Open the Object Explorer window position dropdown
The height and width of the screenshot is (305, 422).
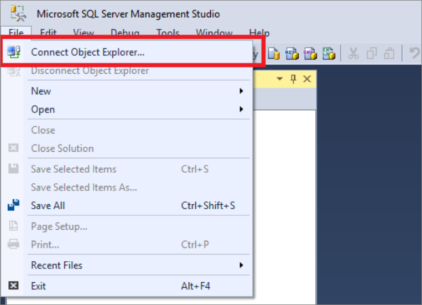[x=279, y=79]
